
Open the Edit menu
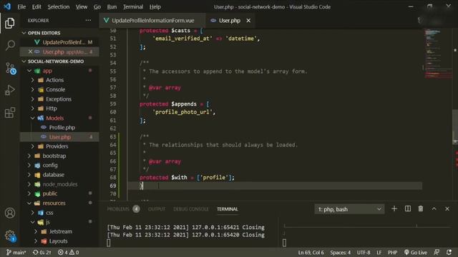[36, 6]
